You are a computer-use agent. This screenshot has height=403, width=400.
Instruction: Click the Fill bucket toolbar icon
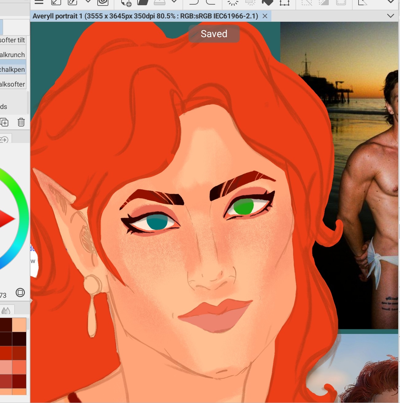pos(267,2)
